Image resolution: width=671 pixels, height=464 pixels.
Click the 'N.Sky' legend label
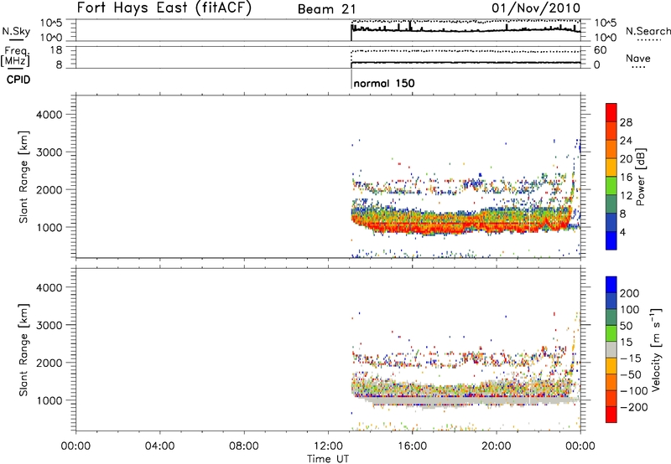(16, 31)
